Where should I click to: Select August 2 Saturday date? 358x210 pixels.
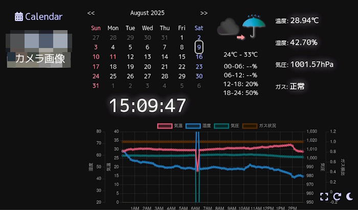point(199,38)
